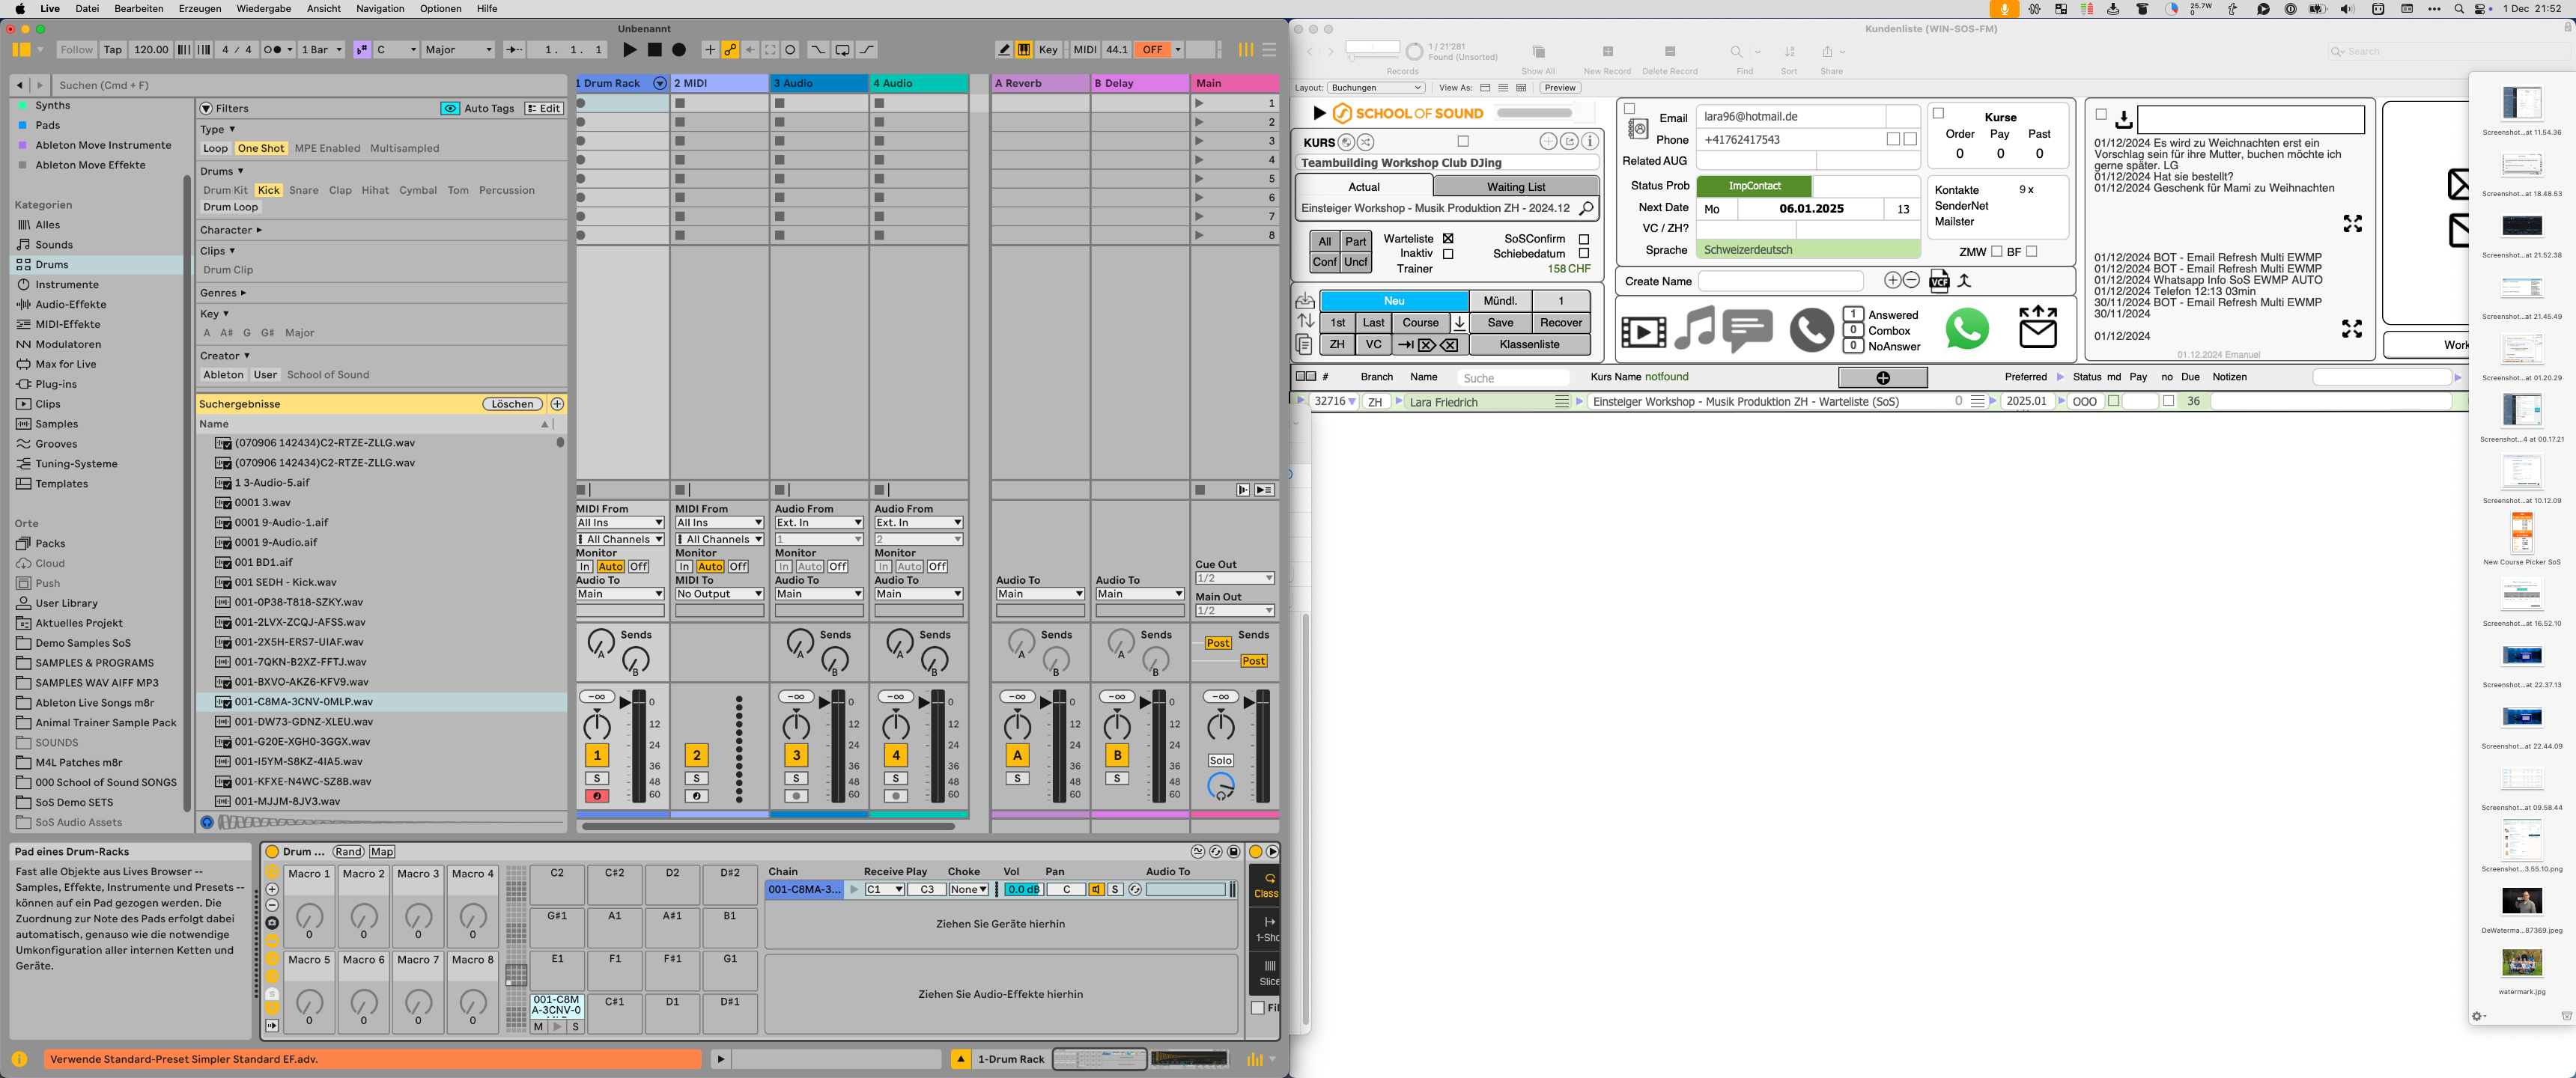Click track 3 Audio activator button
Image resolution: width=2576 pixels, height=1078 pixels.
[x=796, y=755]
